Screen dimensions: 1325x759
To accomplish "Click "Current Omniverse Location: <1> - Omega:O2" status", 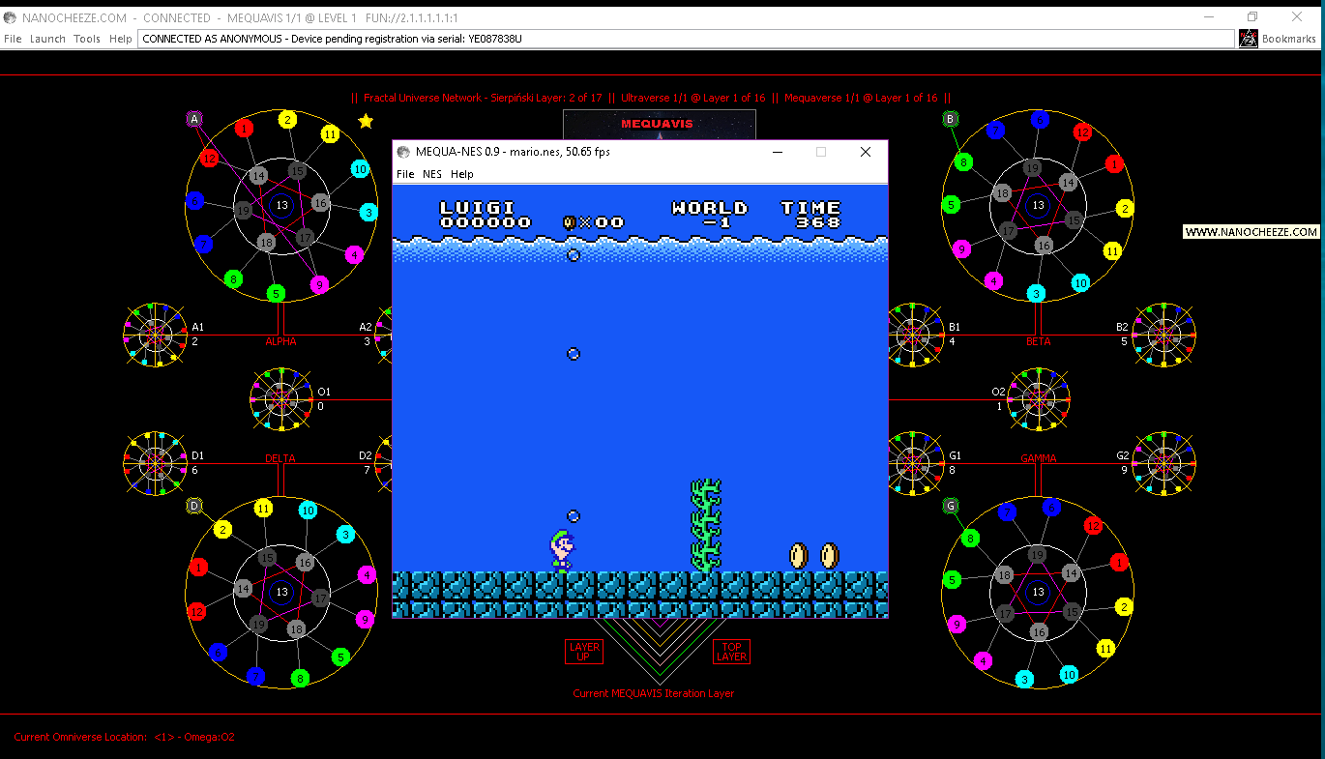I will tap(124, 737).
